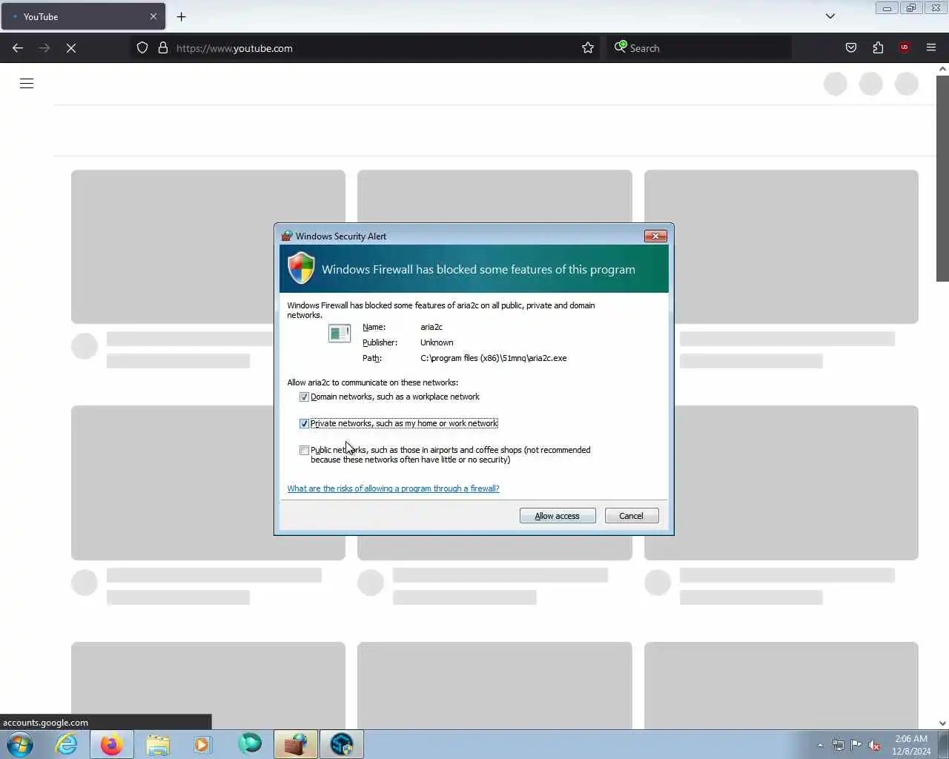This screenshot has width=949, height=759.
Task: Open YouTube hamburger guide menu
Action: (27, 83)
